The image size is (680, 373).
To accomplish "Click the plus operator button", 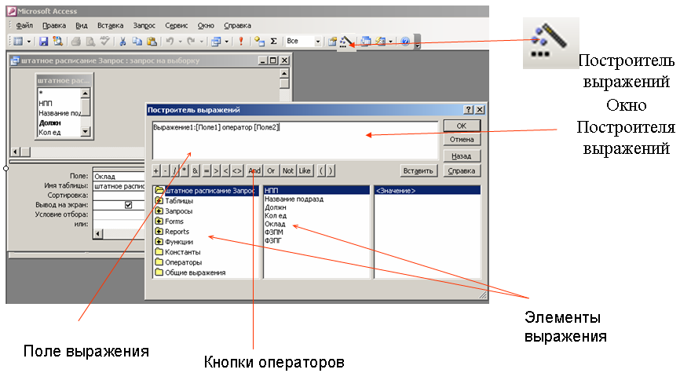I will click(156, 171).
